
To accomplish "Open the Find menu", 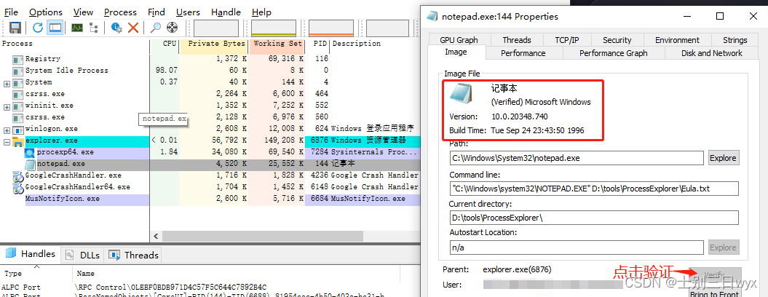I will pos(157,12).
